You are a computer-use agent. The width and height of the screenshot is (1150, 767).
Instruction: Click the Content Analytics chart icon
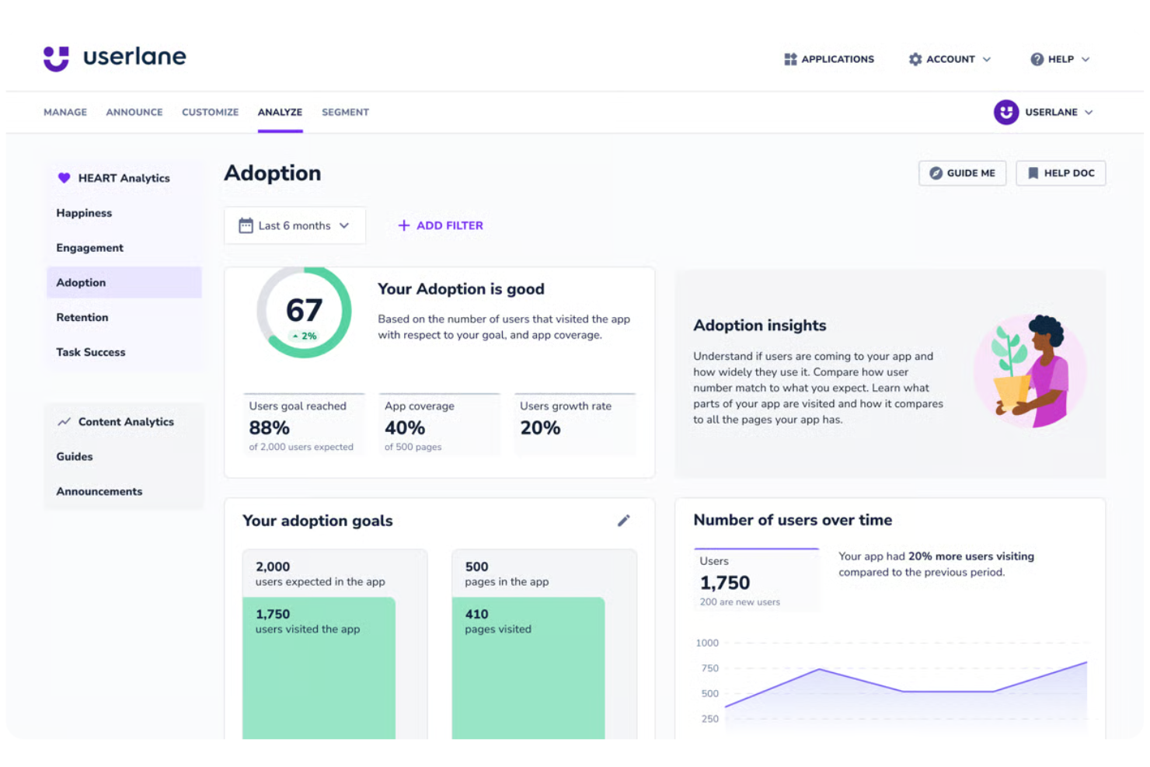click(x=64, y=421)
